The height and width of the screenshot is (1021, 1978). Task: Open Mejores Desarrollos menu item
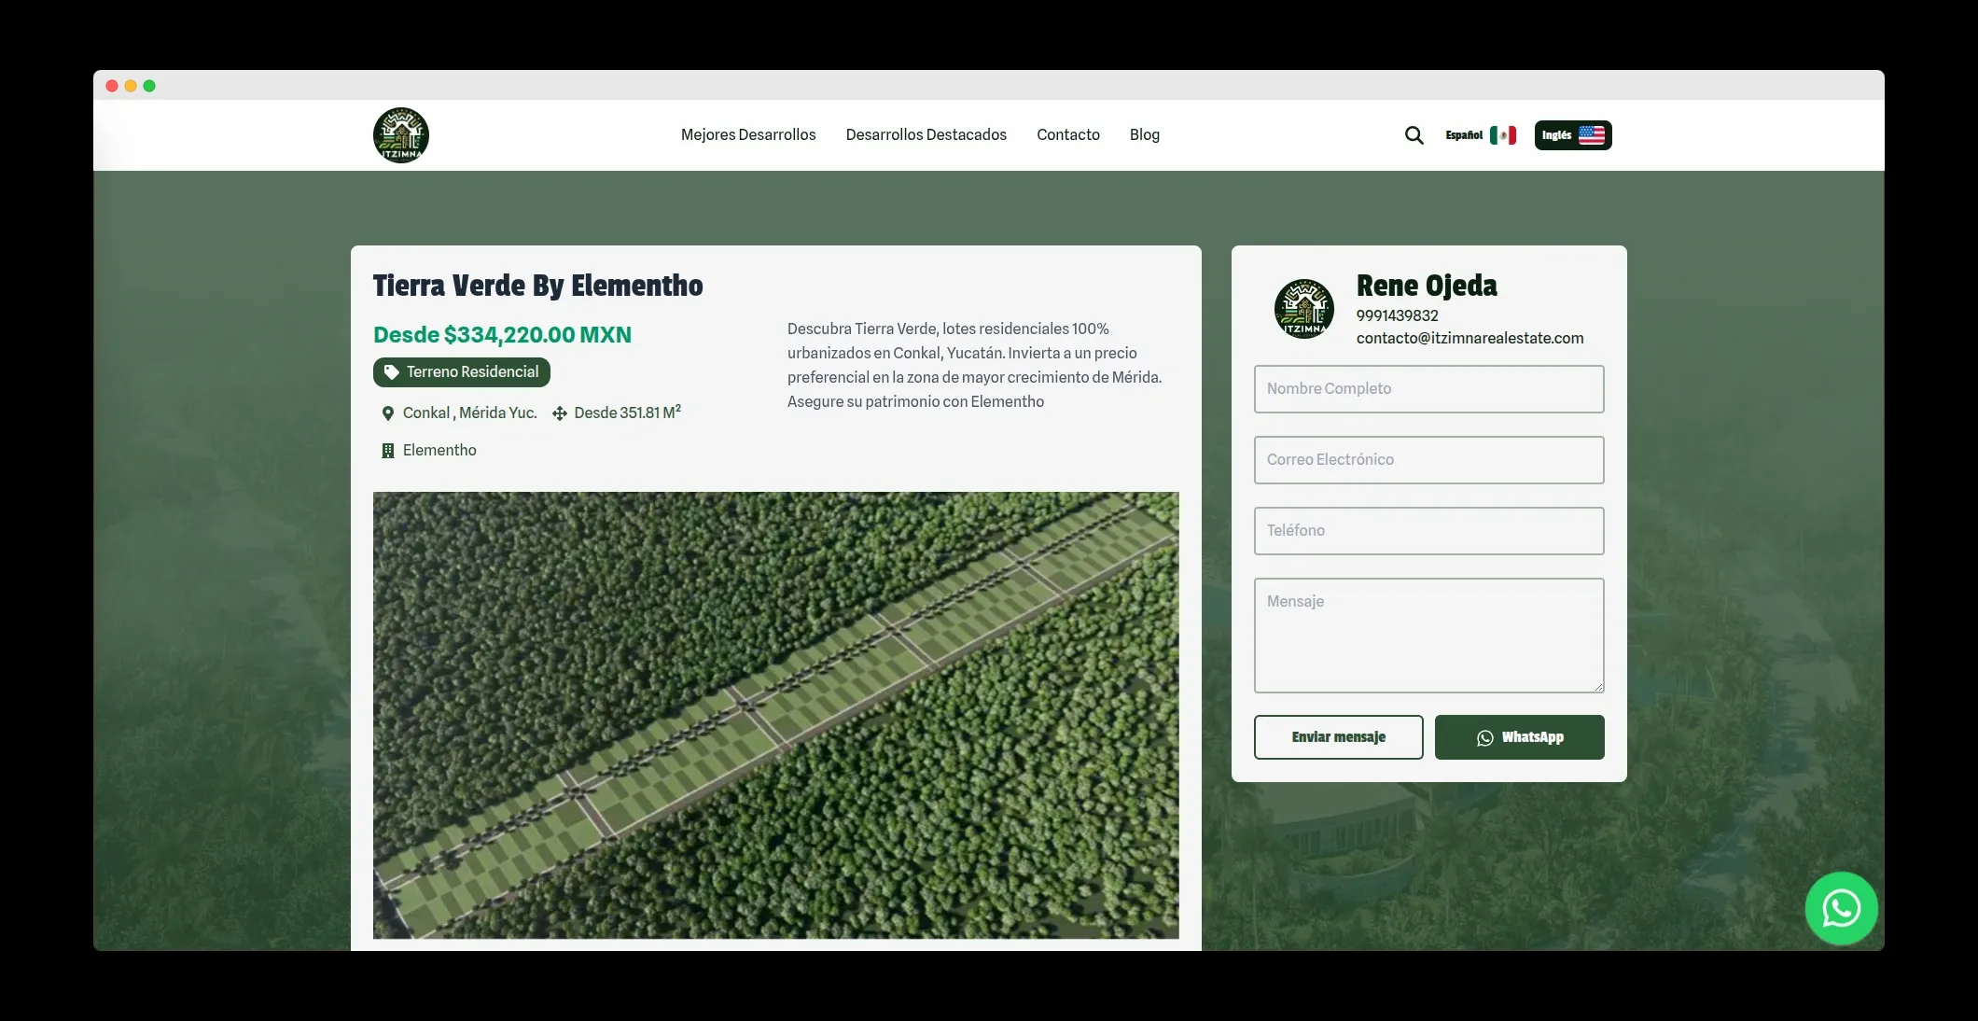pos(748,134)
